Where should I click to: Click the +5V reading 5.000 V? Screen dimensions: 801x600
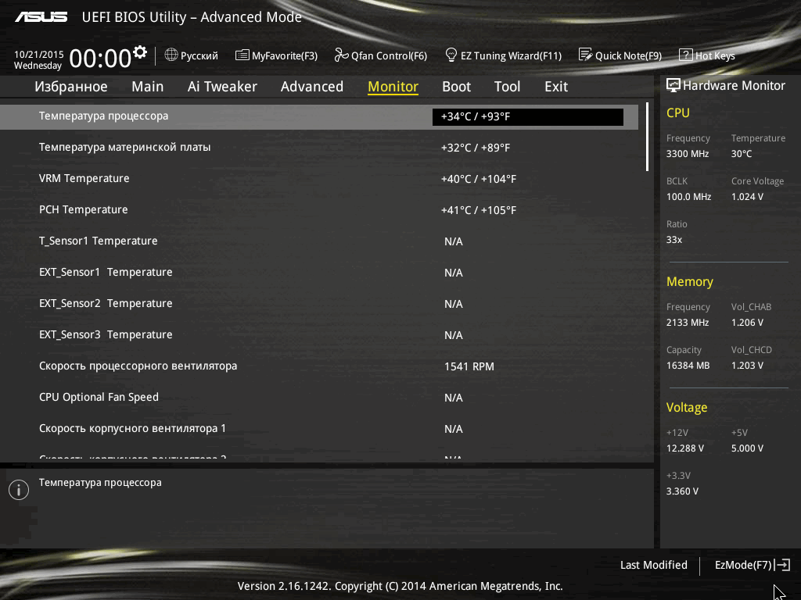point(747,448)
